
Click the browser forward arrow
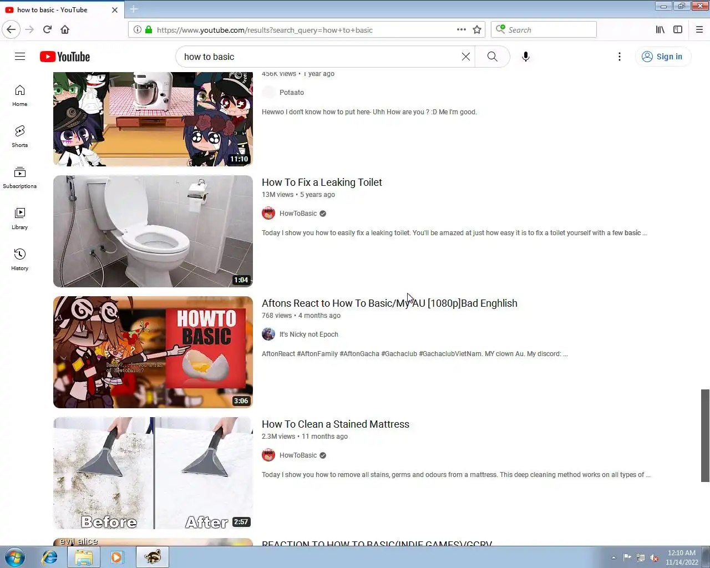coord(30,29)
